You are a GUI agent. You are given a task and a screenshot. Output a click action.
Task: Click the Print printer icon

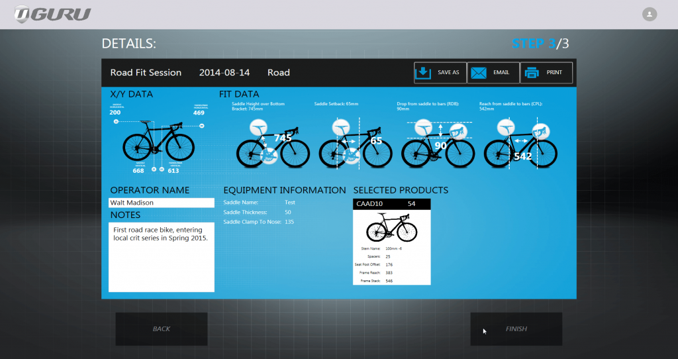[531, 73]
